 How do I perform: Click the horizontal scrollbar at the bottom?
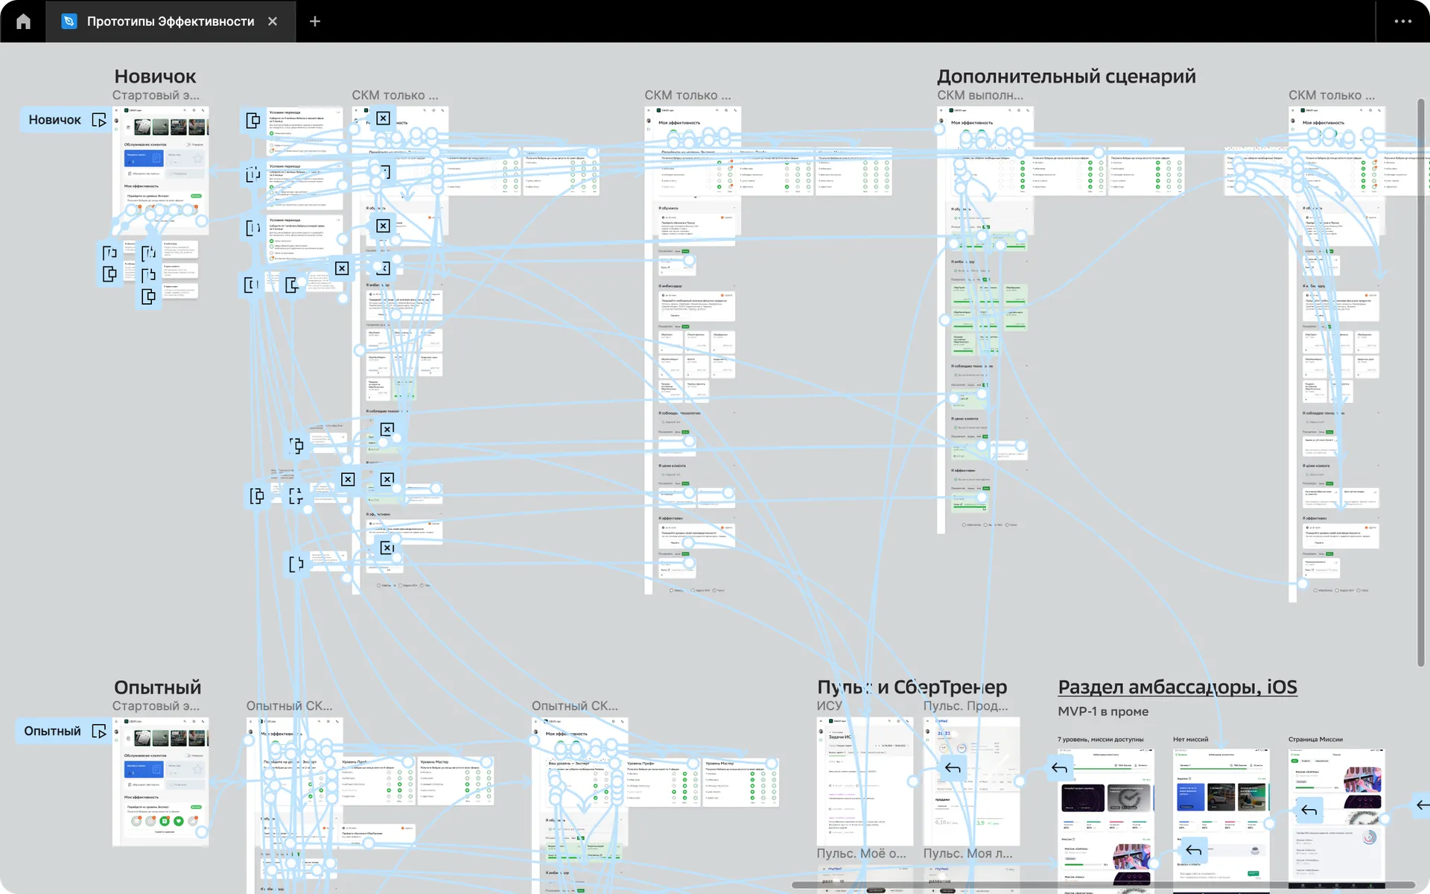point(1102,885)
